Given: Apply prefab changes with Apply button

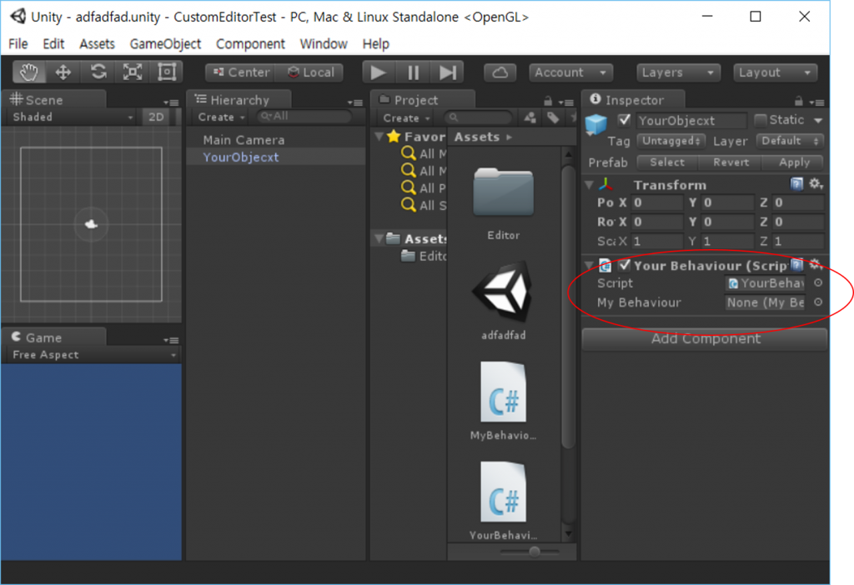Looking at the screenshot, I should point(792,162).
